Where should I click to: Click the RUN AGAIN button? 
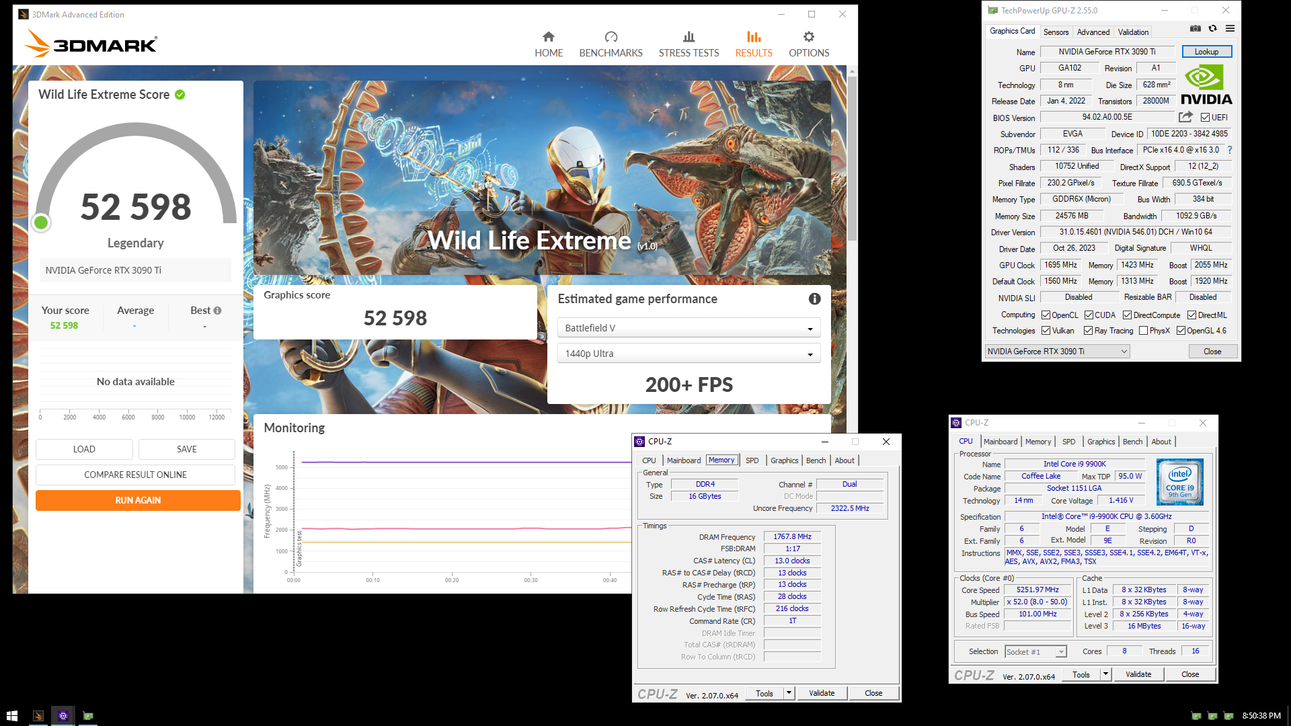click(138, 500)
